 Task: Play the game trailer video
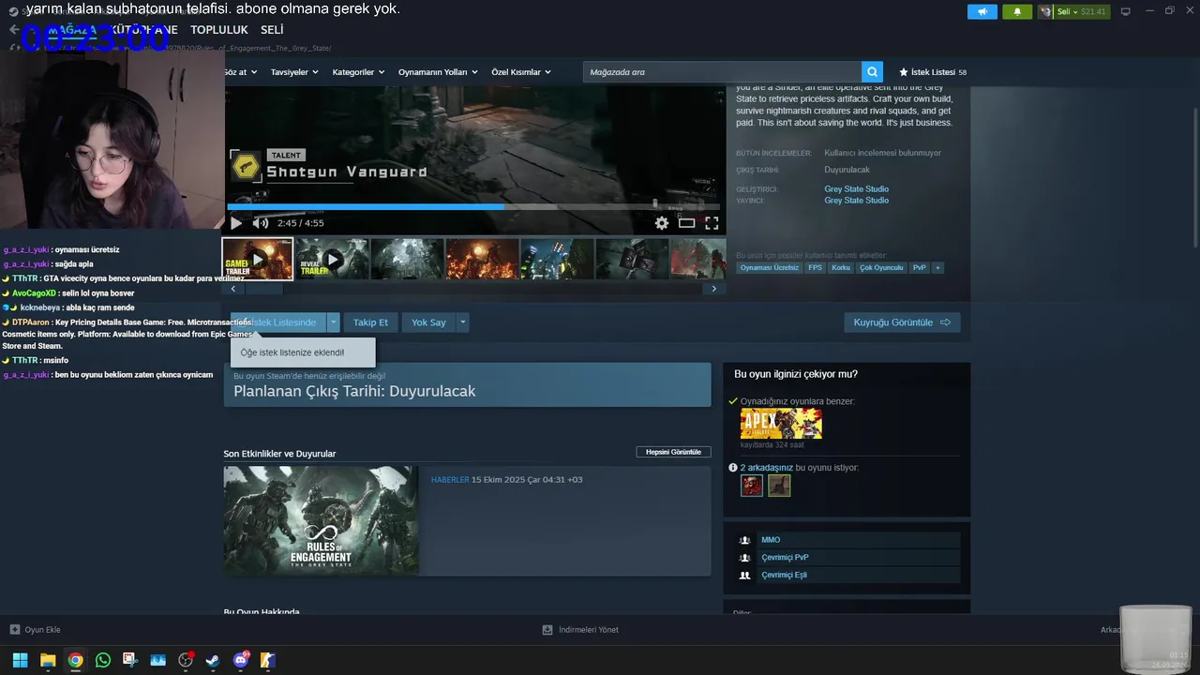click(236, 223)
